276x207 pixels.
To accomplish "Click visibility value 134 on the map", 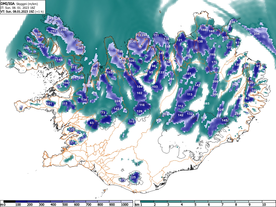I will (x=84, y=100).
